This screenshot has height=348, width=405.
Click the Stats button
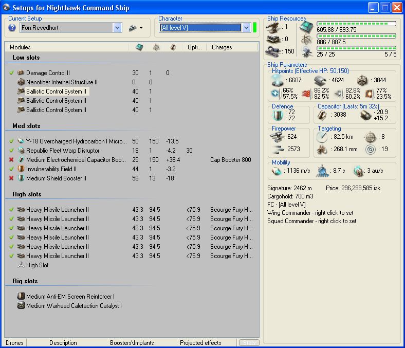pos(249,342)
